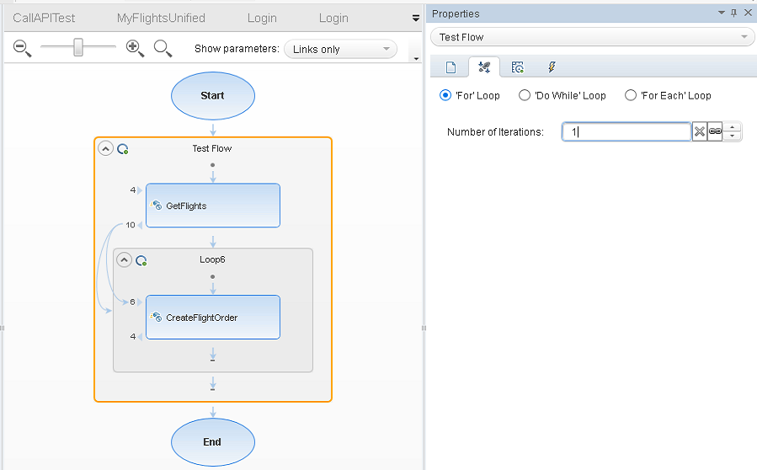Collapse the Test Flow container

pyautogui.click(x=105, y=149)
